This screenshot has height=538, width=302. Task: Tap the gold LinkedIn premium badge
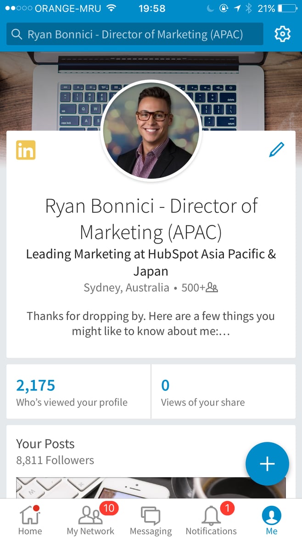26,150
